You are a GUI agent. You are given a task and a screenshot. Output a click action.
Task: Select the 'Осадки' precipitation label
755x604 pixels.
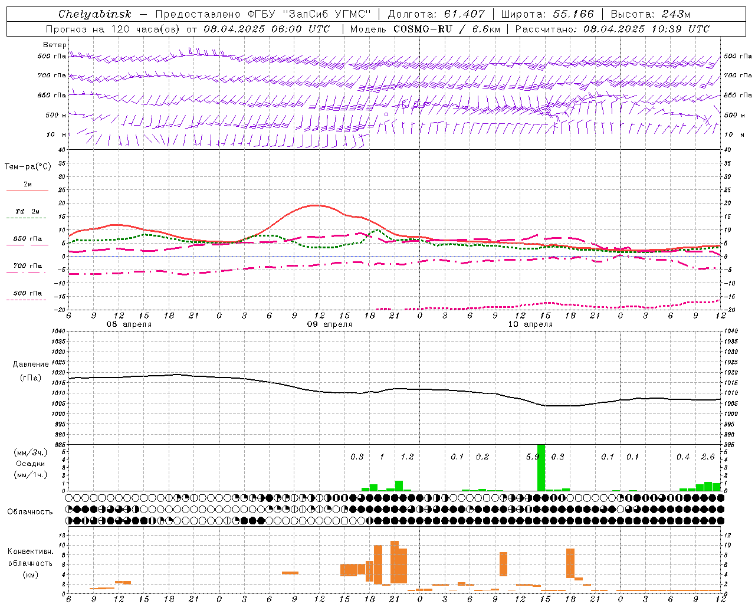[x=31, y=464]
